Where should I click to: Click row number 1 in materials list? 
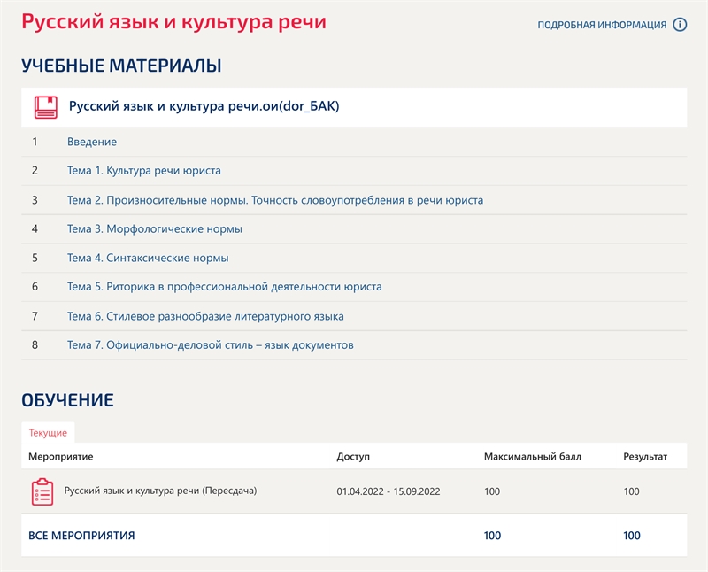pyautogui.click(x=35, y=142)
